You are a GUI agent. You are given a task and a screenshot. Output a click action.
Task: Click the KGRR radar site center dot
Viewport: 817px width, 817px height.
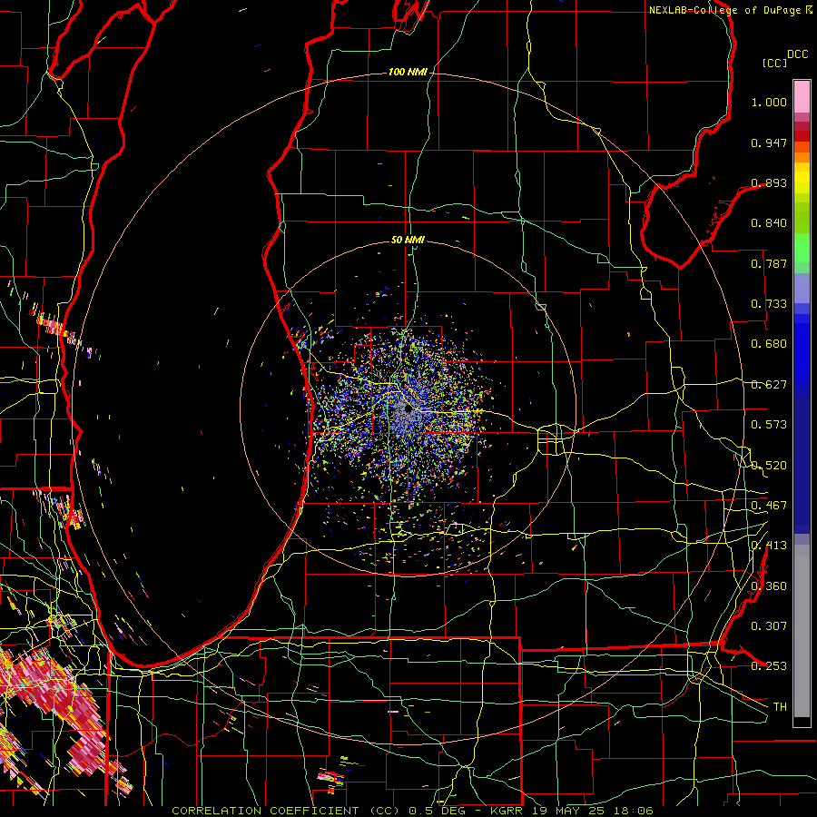(408, 409)
